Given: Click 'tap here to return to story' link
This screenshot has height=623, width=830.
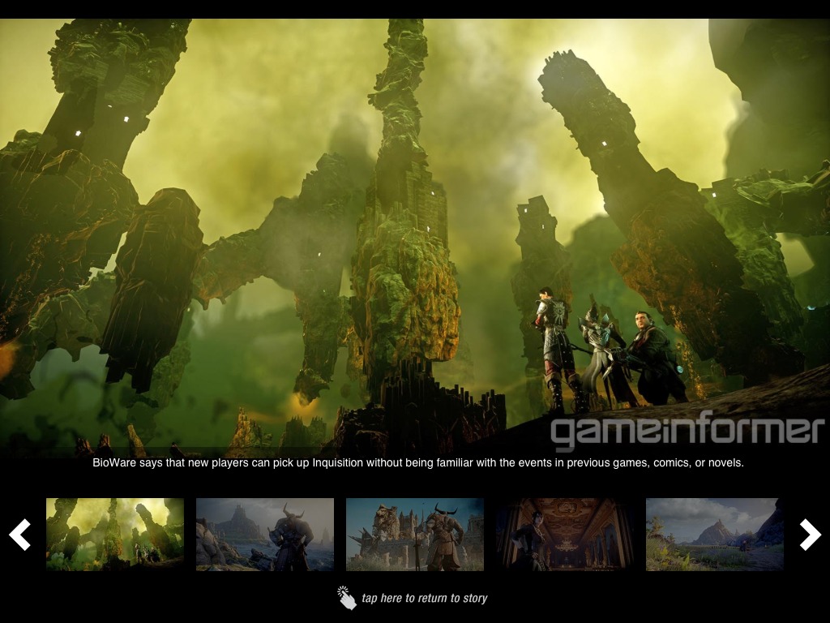Looking at the screenshot, I should pos(424,599).
